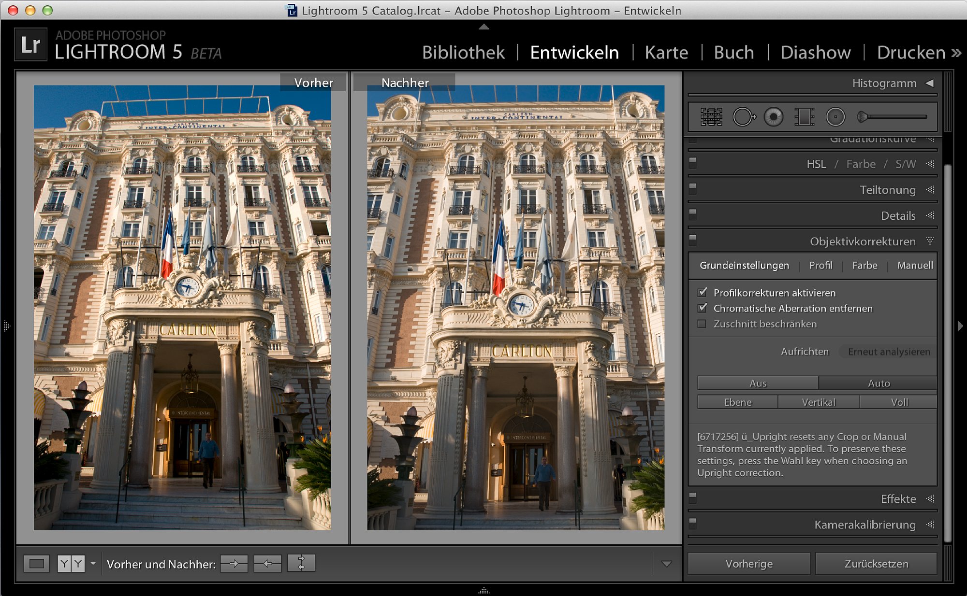967x596 pixels.
Task: Apply Voll upright correction
Action: pyautogui.click(x=899, y=402)
